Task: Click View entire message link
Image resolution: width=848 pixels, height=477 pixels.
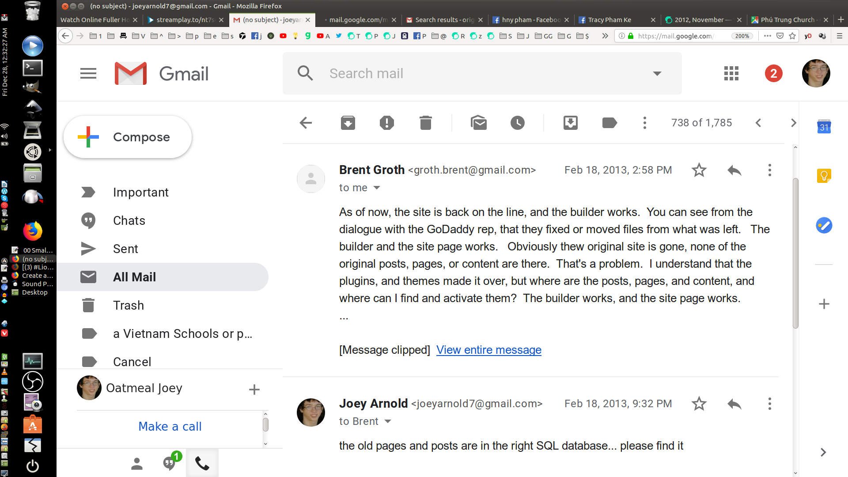Action: 488,349
